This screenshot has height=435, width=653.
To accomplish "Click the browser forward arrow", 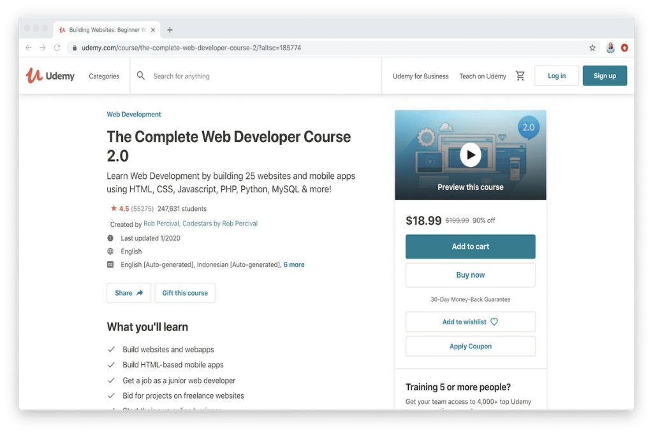I will tap(43, 48).
